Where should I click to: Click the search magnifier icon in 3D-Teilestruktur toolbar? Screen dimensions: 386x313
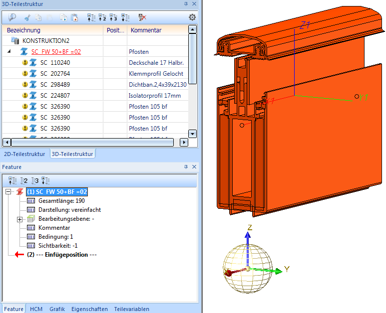click(12, 17)
